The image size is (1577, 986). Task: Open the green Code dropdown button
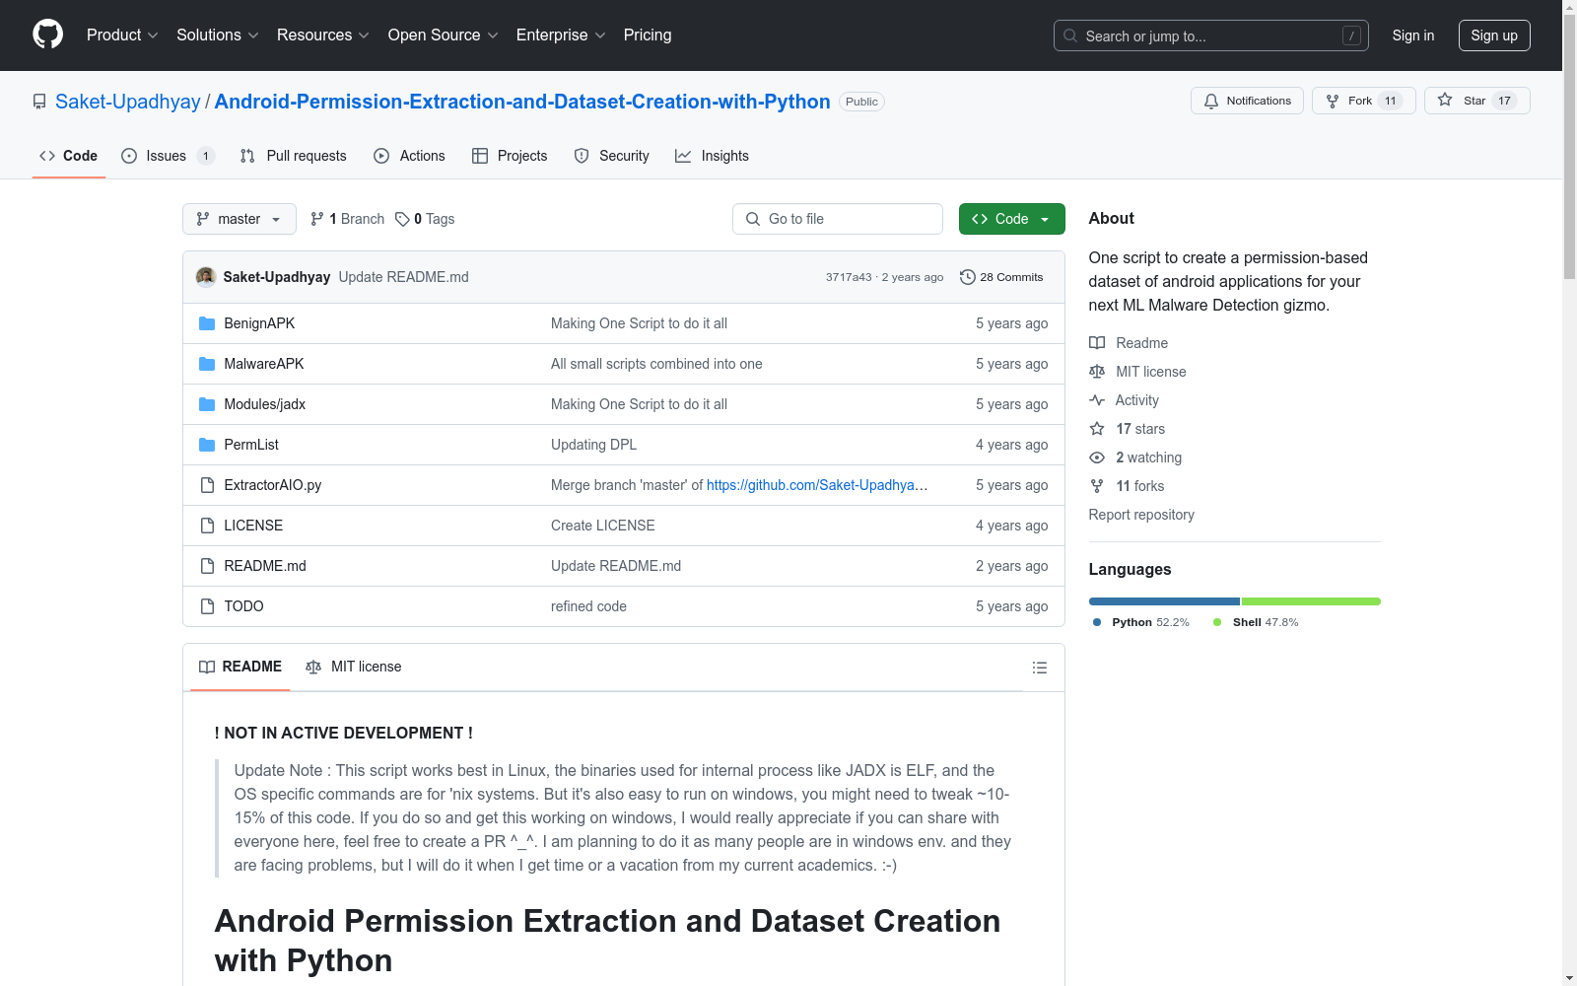pyautogui.click(x=1011, y=219)
